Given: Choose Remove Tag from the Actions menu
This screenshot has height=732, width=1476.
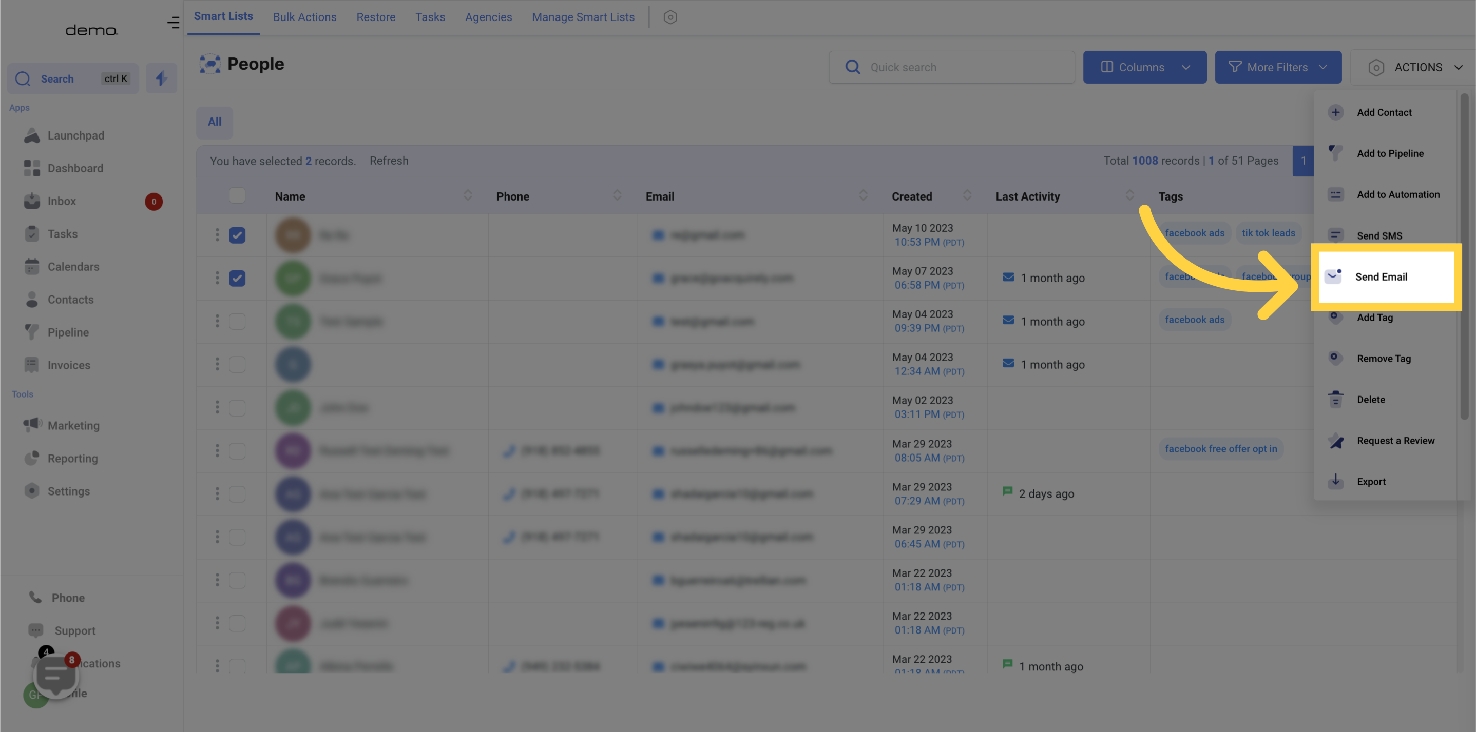Looking at the screenshot, I should click(x=1384, y=359).
